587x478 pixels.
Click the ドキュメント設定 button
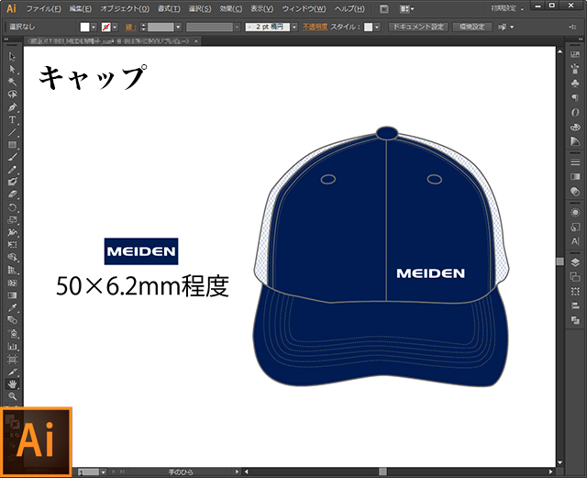(418, 27)
